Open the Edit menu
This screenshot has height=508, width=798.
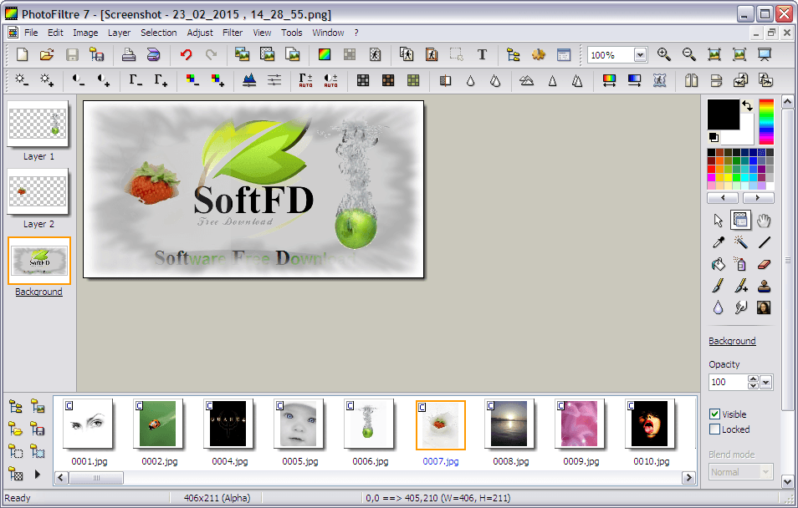click(55, 33)
